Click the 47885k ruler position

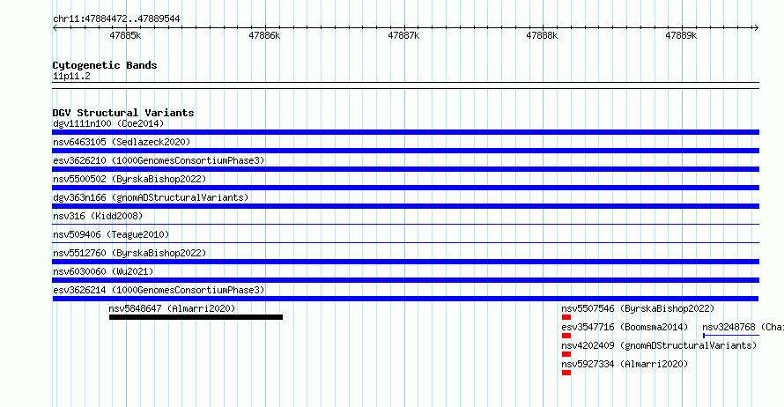tap(125, 35)
